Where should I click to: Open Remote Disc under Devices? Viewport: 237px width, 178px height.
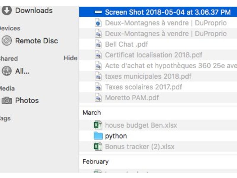pos(36,41)
